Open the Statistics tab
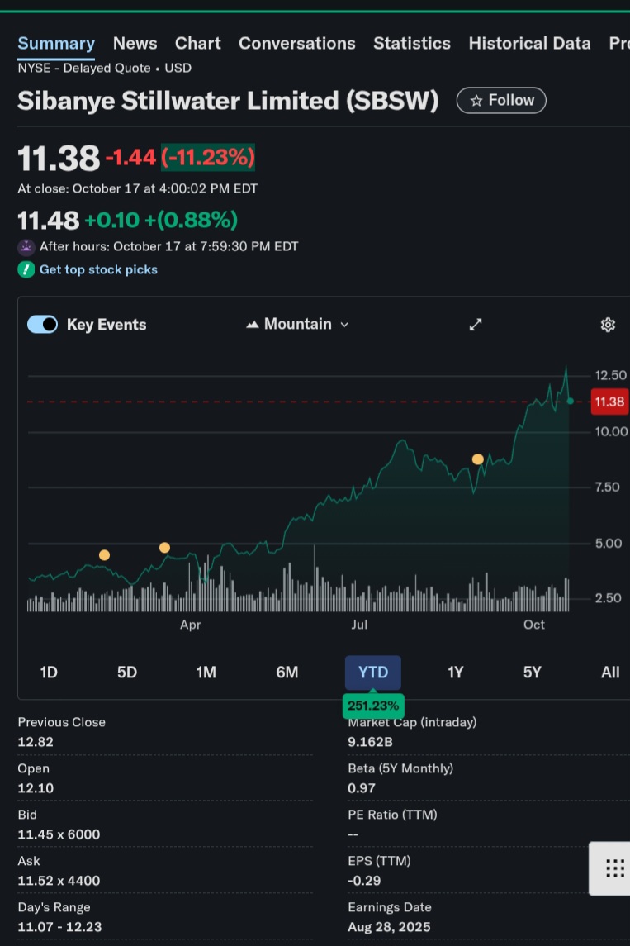This screenshot has width=630, height=946. [x=412, y=44]
